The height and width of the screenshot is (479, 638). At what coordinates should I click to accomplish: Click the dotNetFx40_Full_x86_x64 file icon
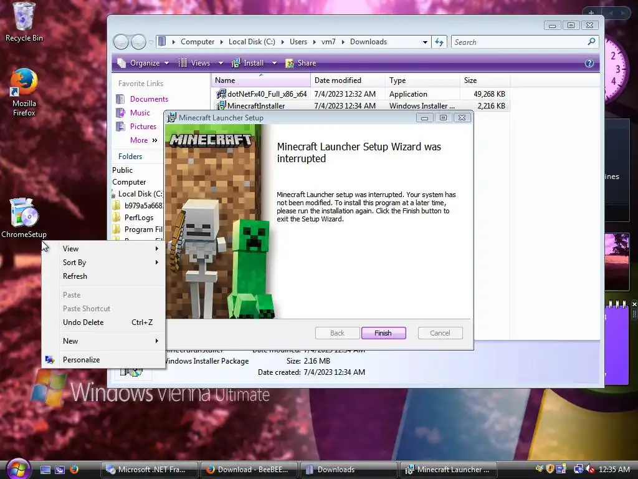tap(221, 94)
